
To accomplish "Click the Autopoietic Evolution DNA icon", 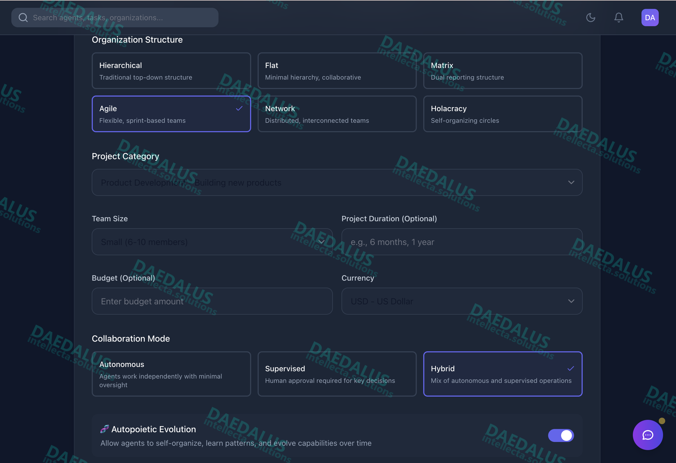I will tap(104, 429).
